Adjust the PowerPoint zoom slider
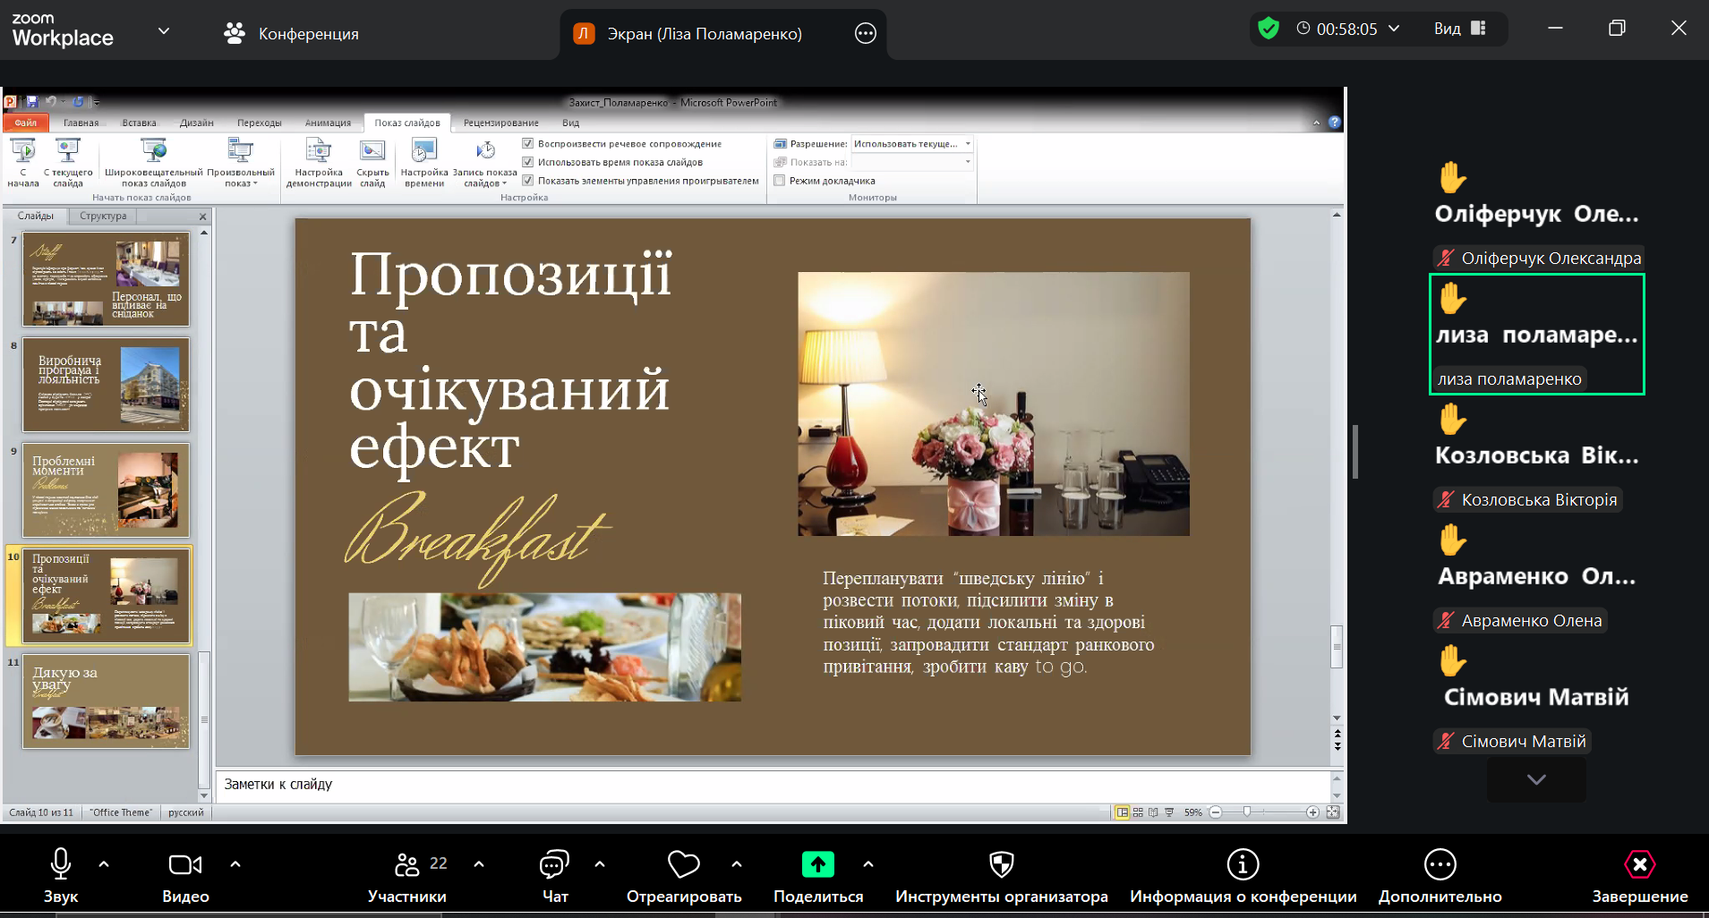This screenshot has width=1709, height=918. click(x=1246, y=812)
